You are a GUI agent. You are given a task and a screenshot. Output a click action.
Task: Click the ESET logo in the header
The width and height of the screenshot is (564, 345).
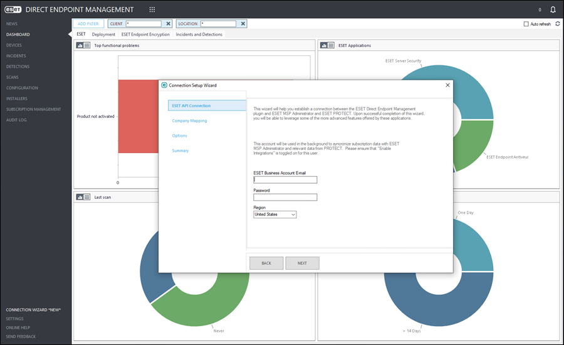tap(13, 10)
